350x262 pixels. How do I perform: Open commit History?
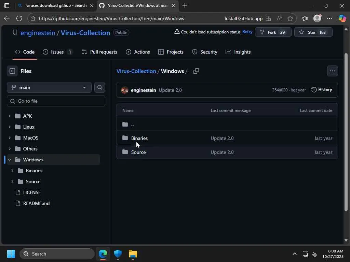[321, 90]
